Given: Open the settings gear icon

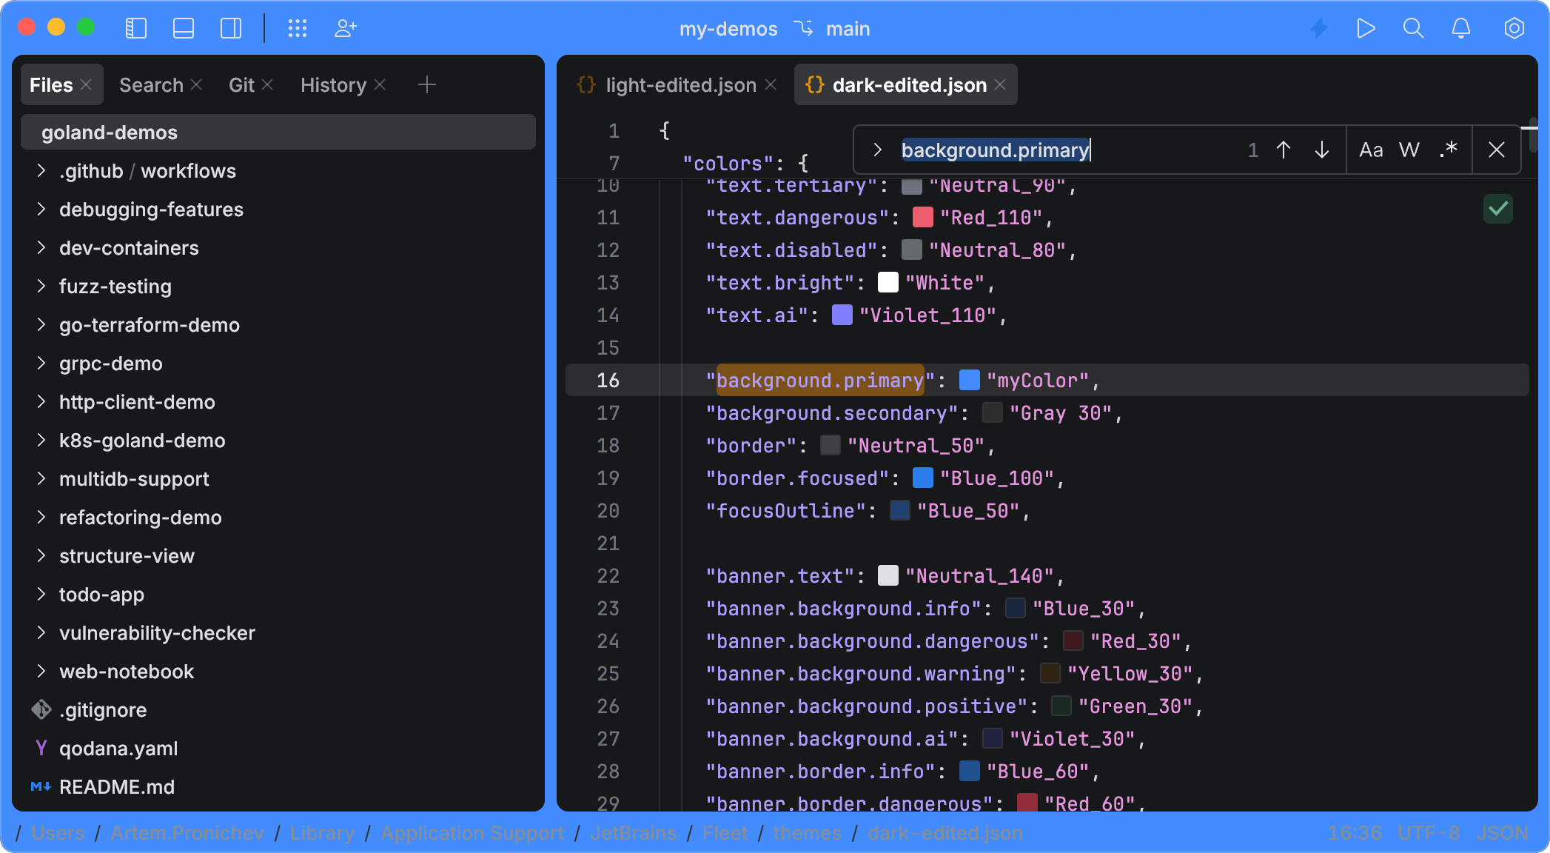Looking at the screenshot, I should tap(1514, 28).
